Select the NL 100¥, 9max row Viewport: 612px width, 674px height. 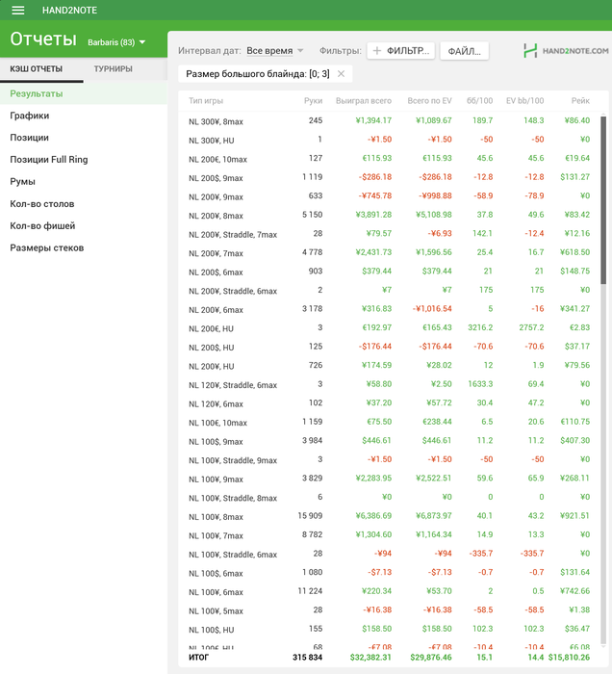click(389, 479)
